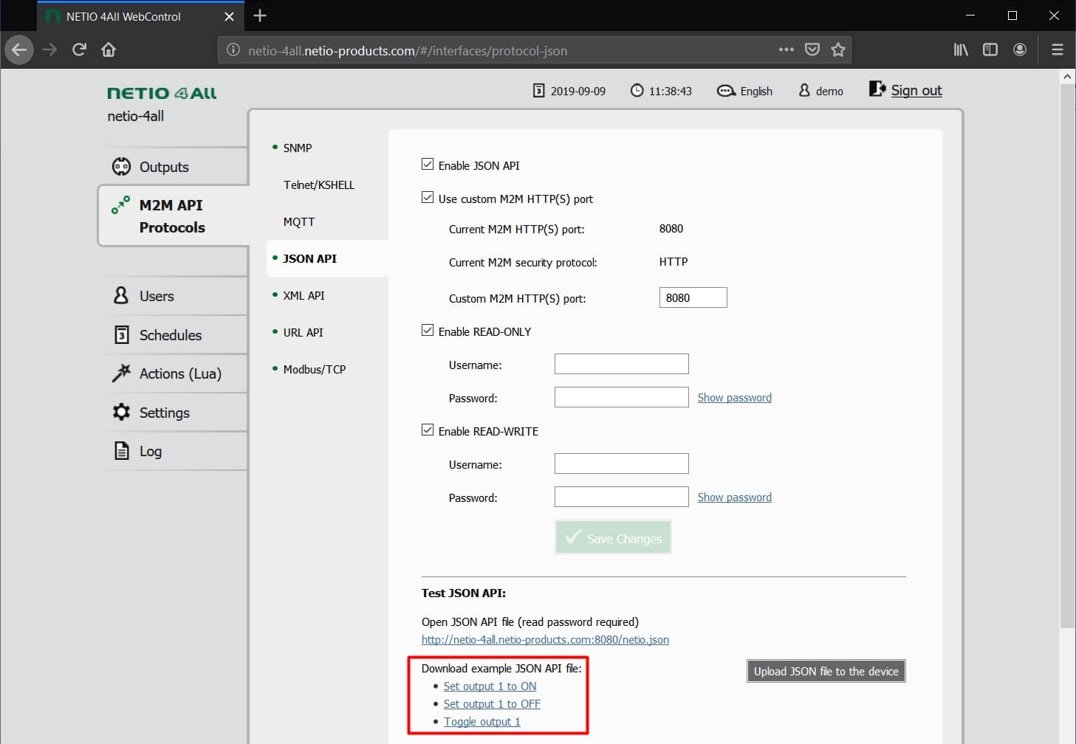Click the clock time icon
This screenshot has height=744, width=1076.
pos(637,91)
